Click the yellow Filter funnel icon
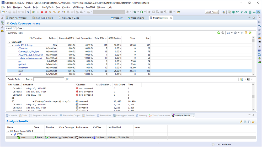Screen dimensions: 262x147 click(246, 33)
